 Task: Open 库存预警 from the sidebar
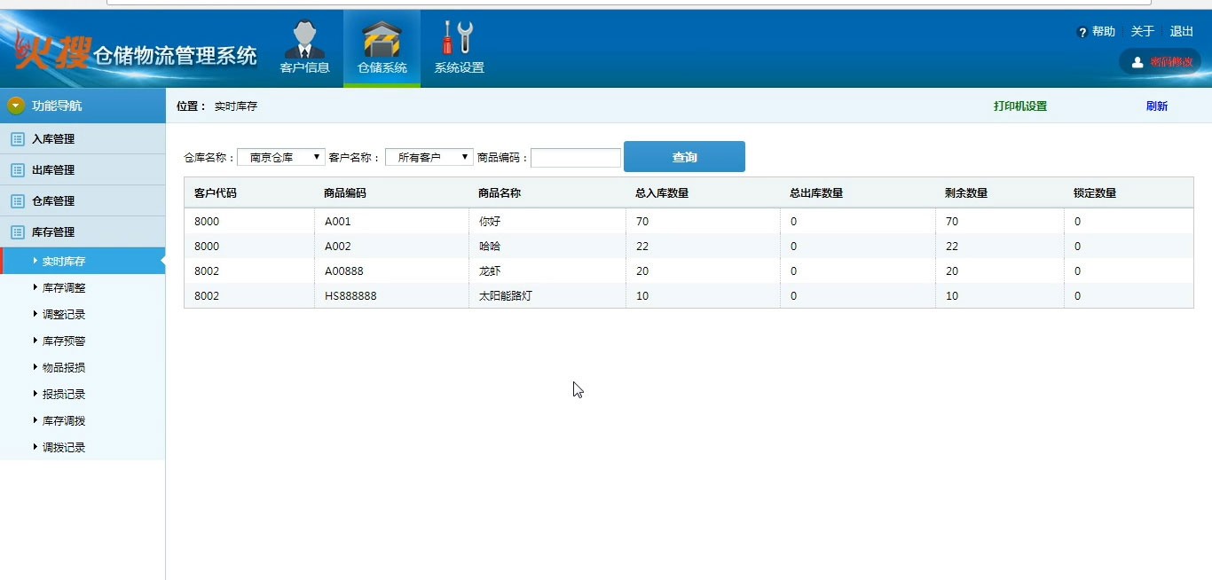pyautogui.click(x=64, y=341)
